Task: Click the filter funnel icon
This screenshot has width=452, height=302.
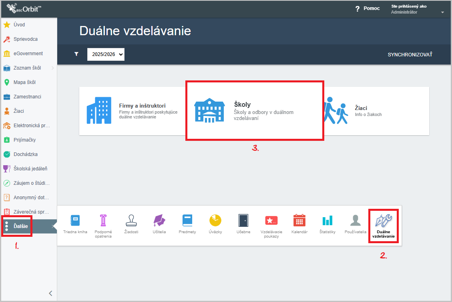Action: pyautogui.click(x=76, y=54)
